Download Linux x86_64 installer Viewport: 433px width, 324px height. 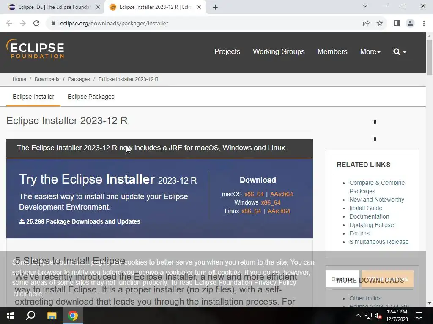(251, 211)
